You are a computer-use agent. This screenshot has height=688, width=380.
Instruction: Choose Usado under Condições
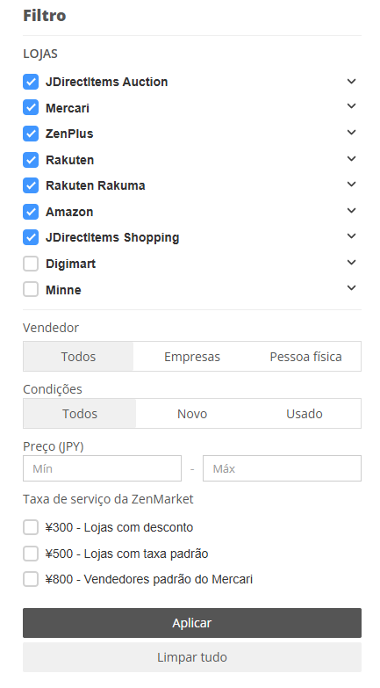pyautogui.click(x=305, y=414)
